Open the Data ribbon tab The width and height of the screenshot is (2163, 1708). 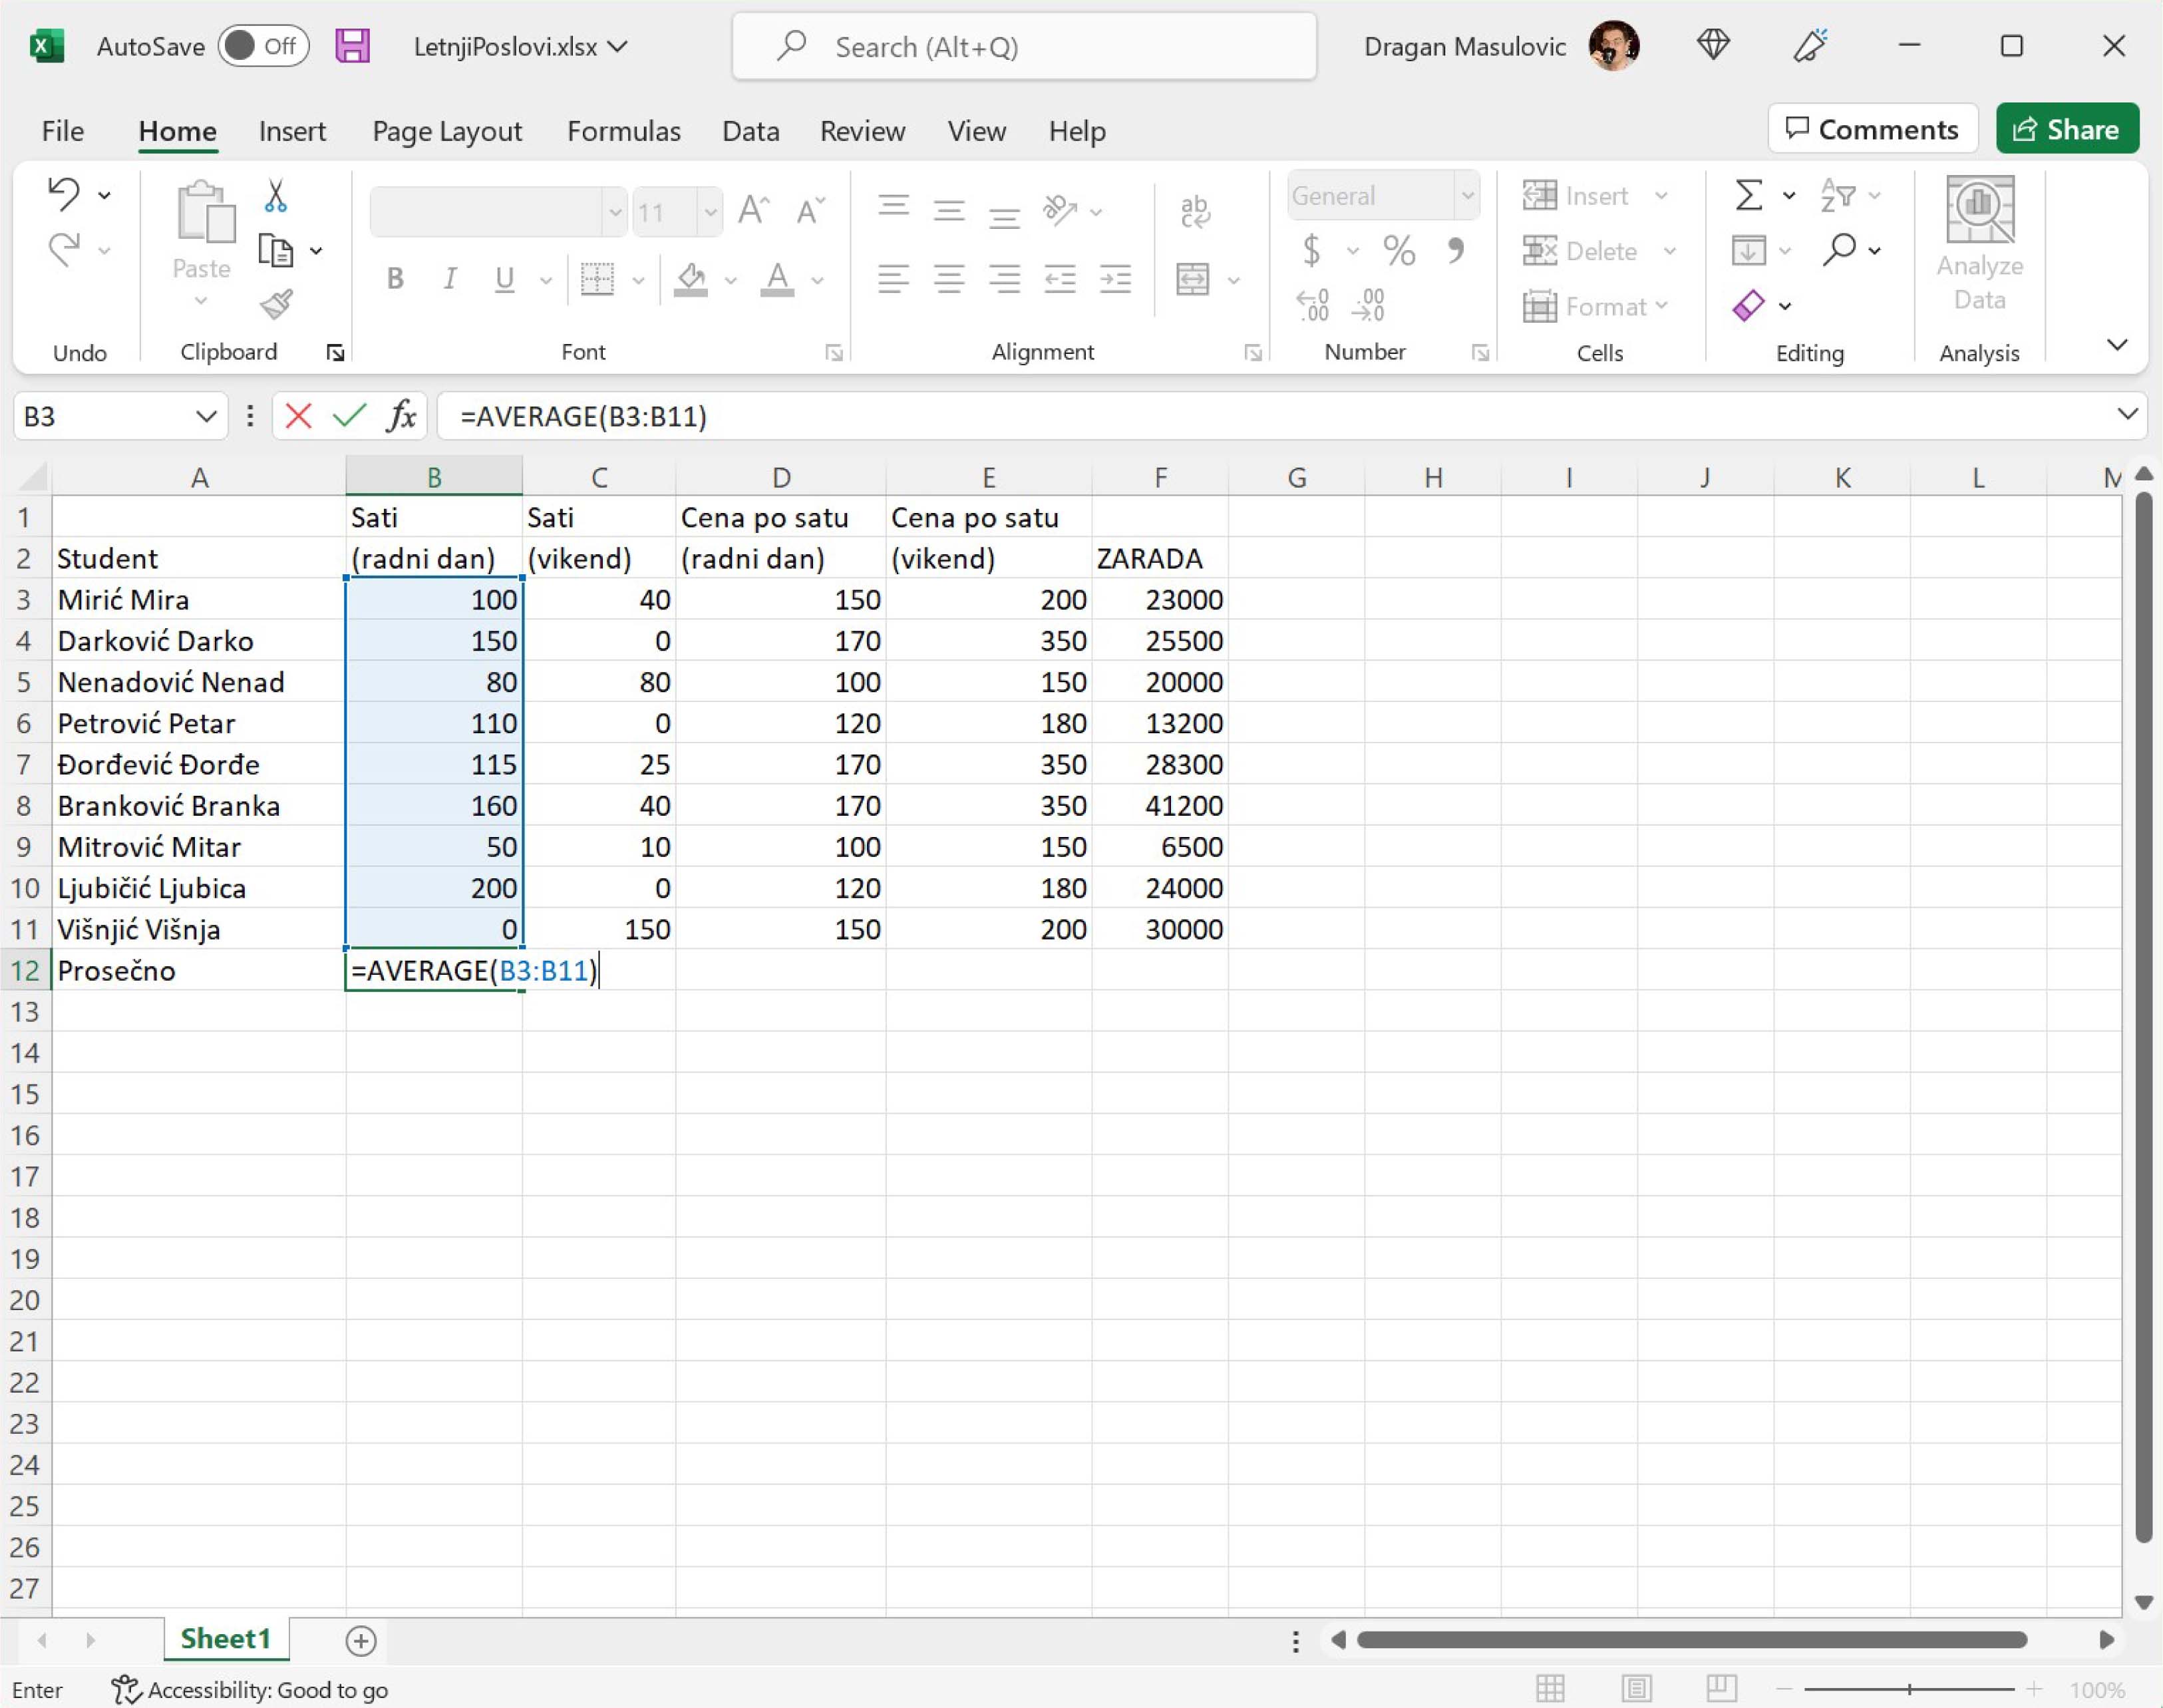click(x=750, y=131)
